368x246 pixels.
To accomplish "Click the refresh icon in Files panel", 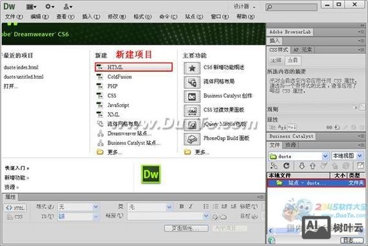I will [x=287, y=166].
